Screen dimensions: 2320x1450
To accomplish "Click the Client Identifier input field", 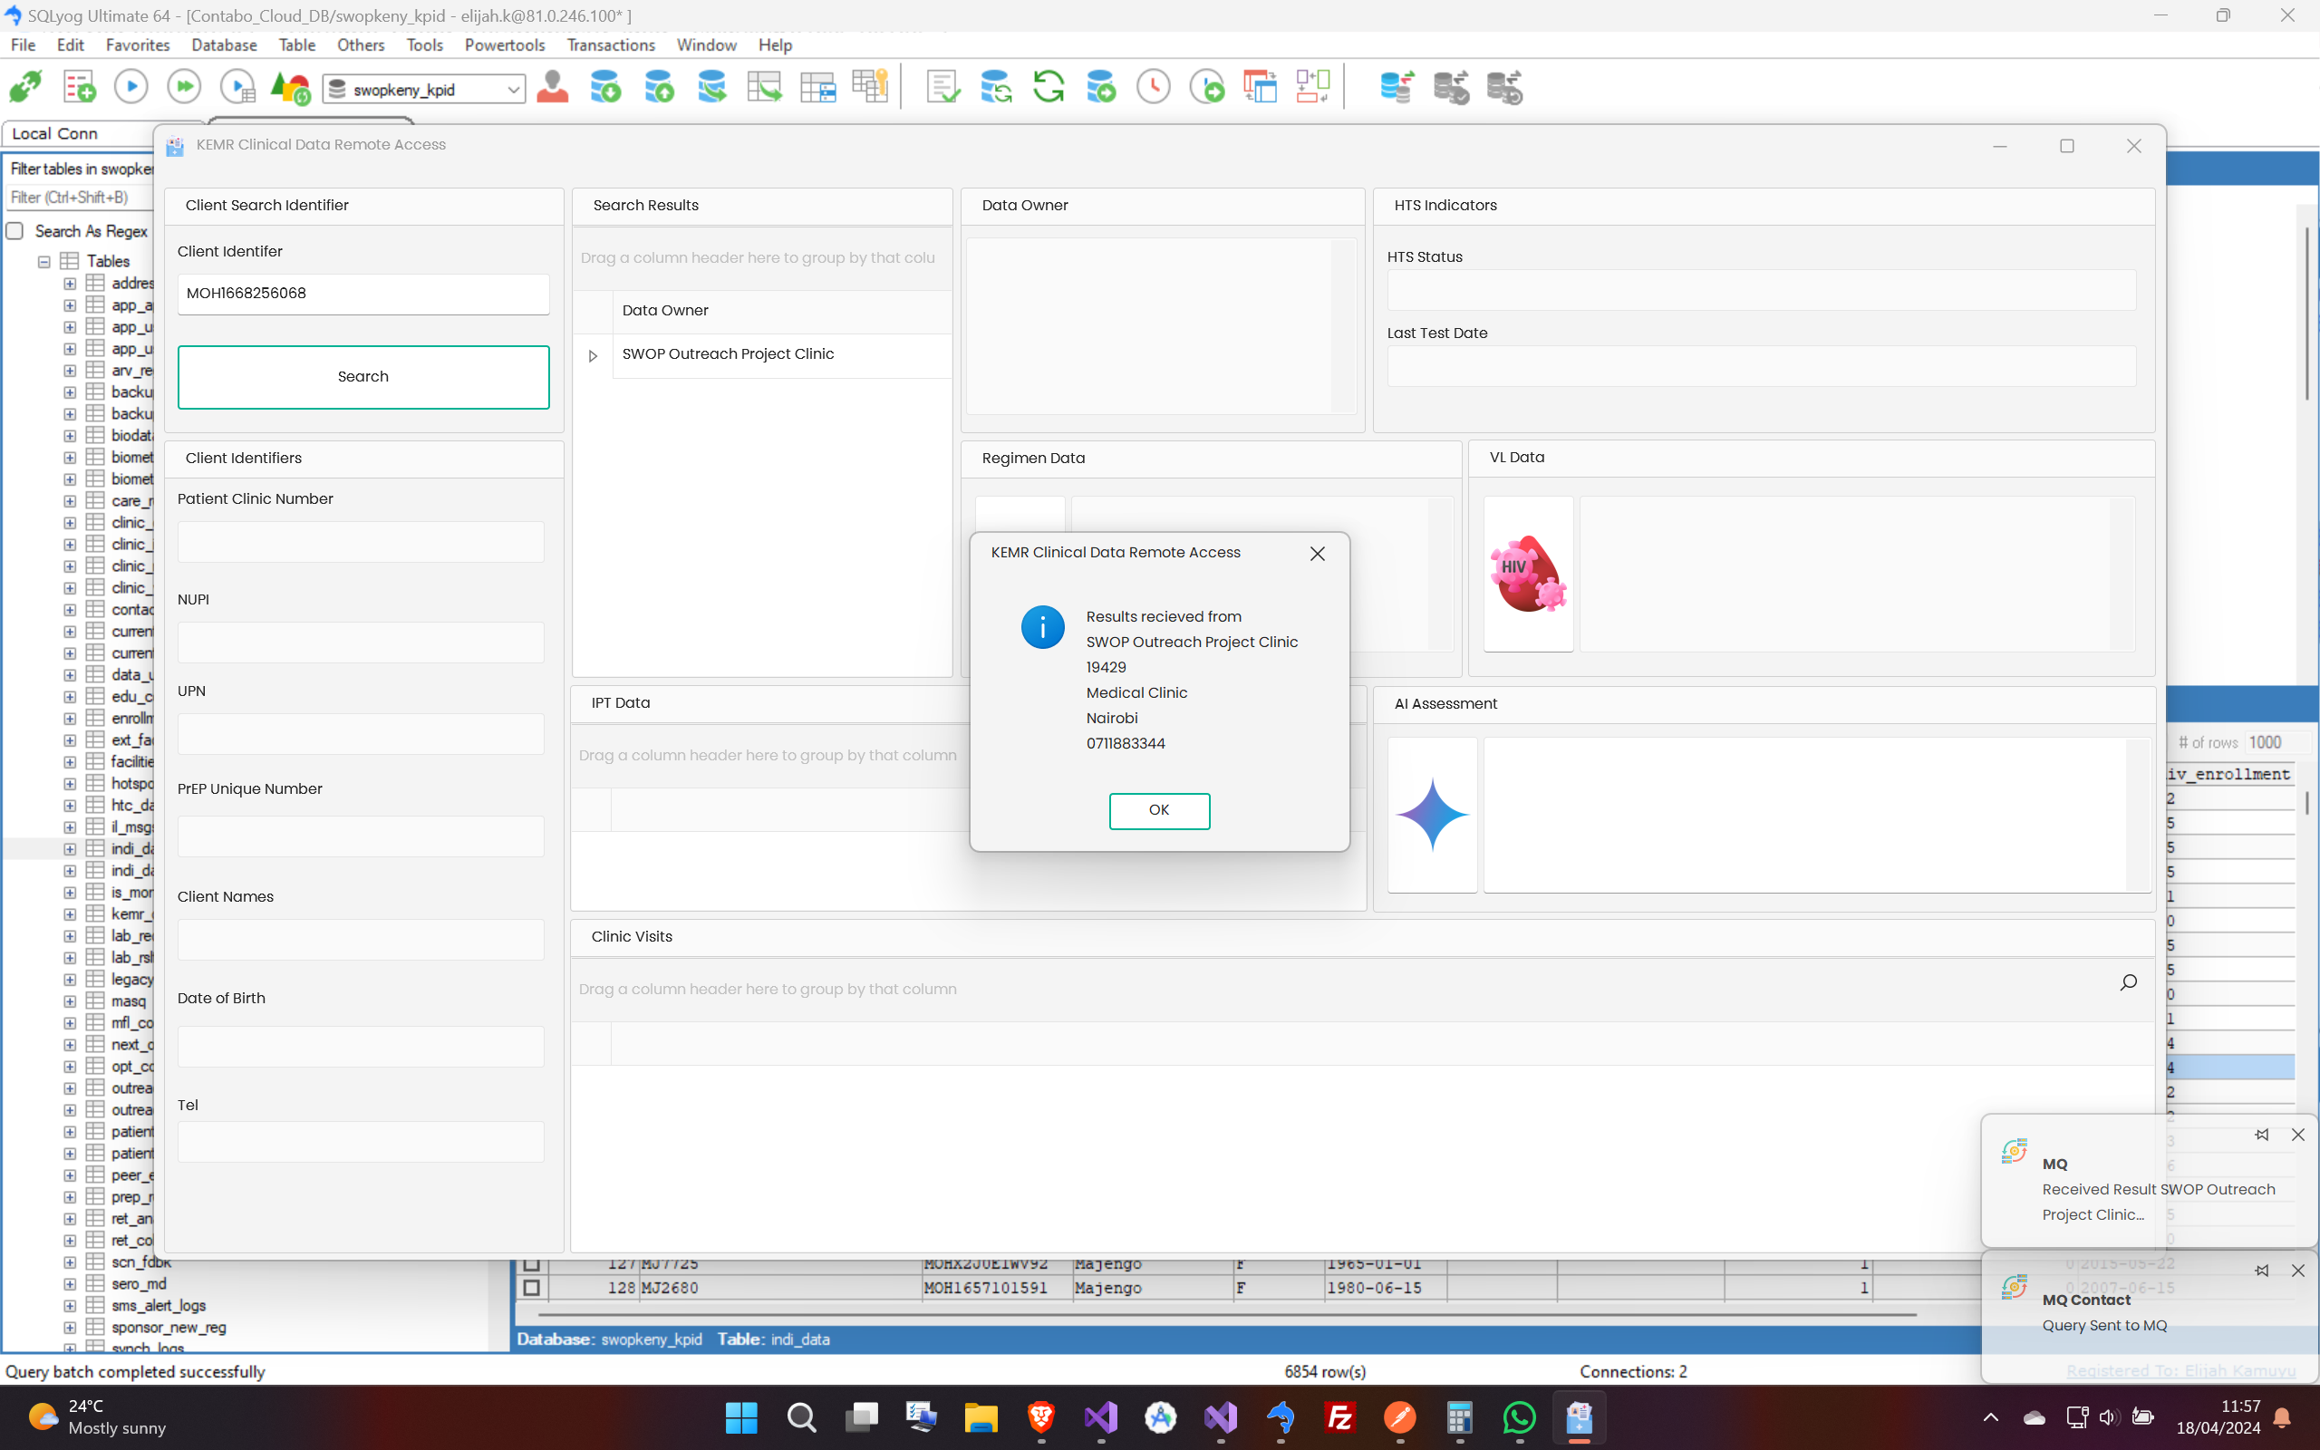I will (x=363, y=294).
